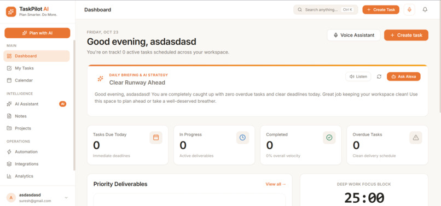441x206 pixels.
Task: Open notifications bell icon
Action: [x=425, y=9]
